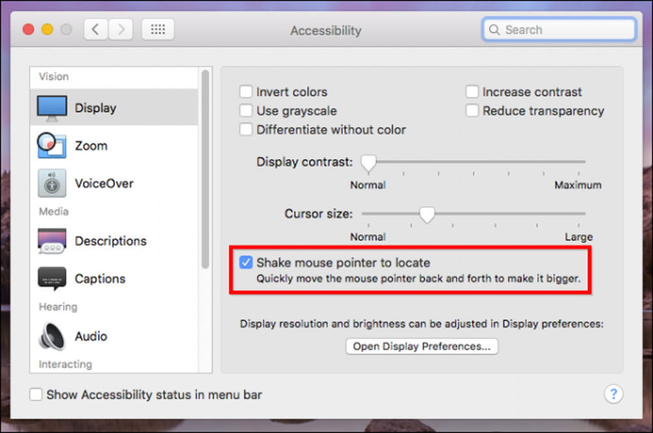Choose the VoiceOver accessibility icon

(52, 183)
